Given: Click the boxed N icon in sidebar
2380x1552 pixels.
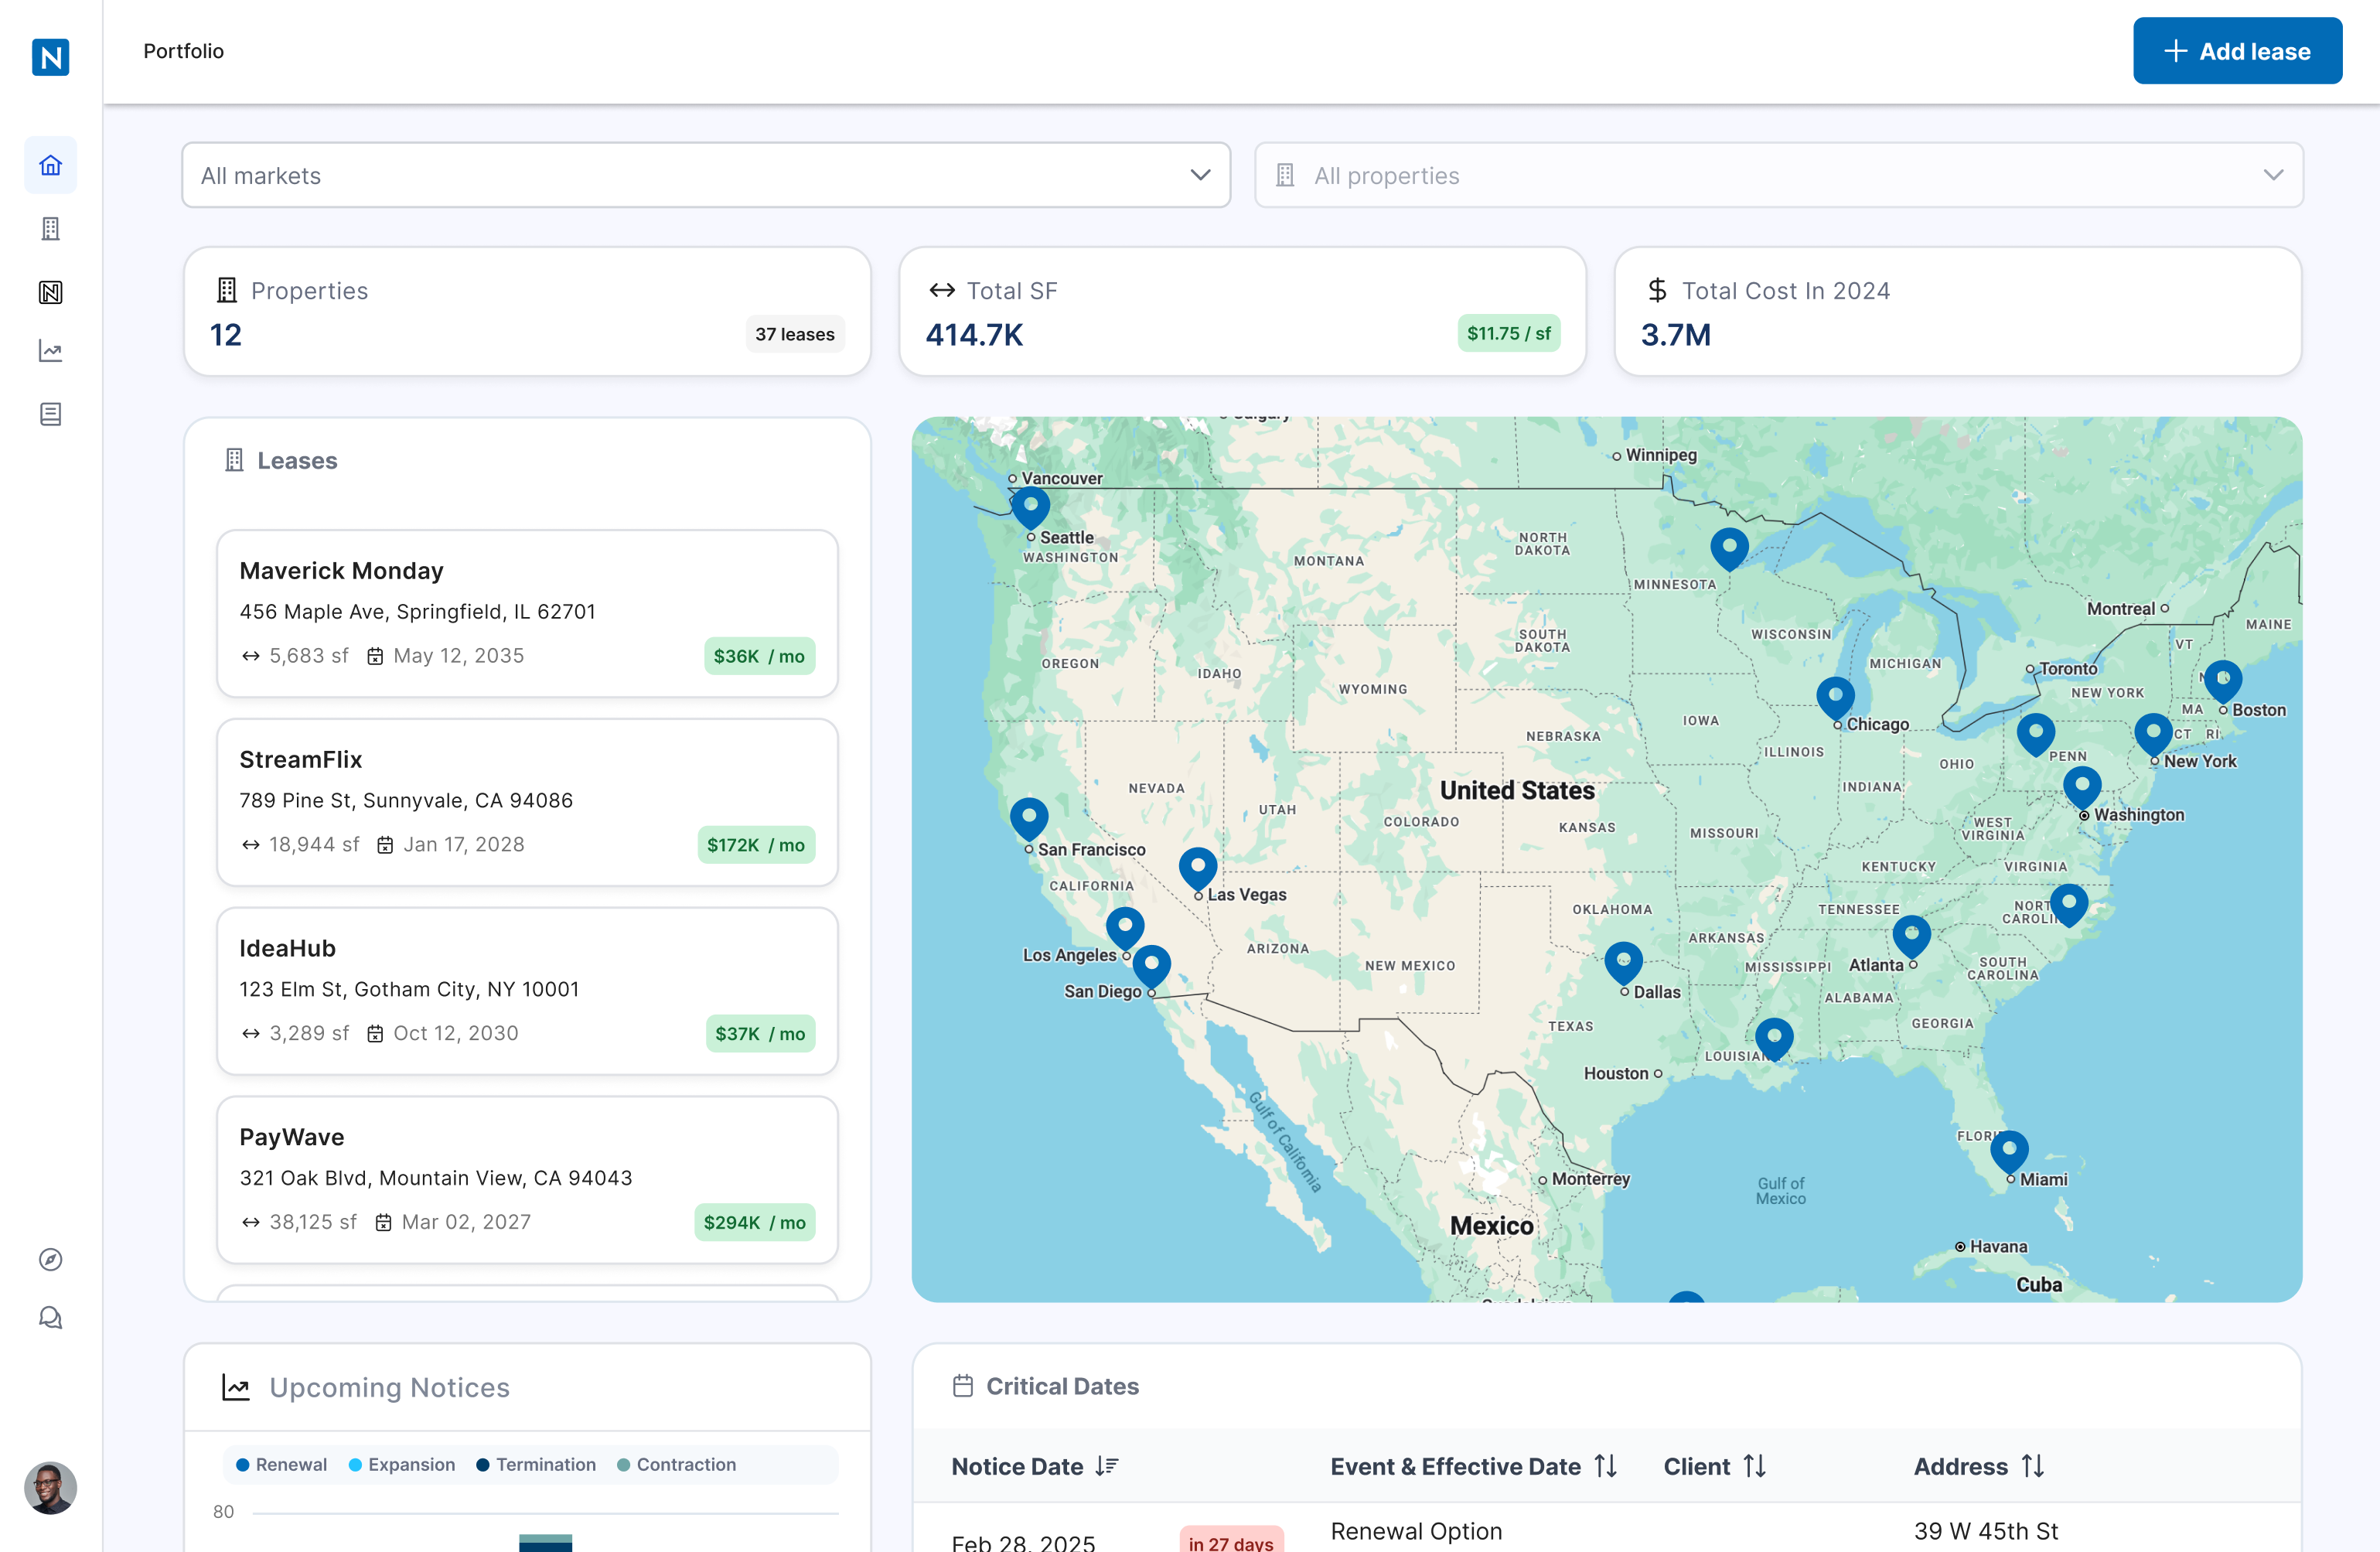Looking at the screenshot, I should click(50, 292).
